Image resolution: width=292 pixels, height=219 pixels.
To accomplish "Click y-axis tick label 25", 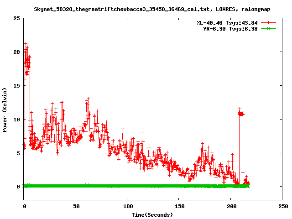I will (x=16, y=18).
